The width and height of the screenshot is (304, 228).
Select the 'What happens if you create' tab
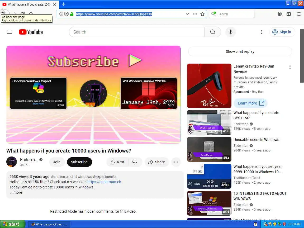29,4
